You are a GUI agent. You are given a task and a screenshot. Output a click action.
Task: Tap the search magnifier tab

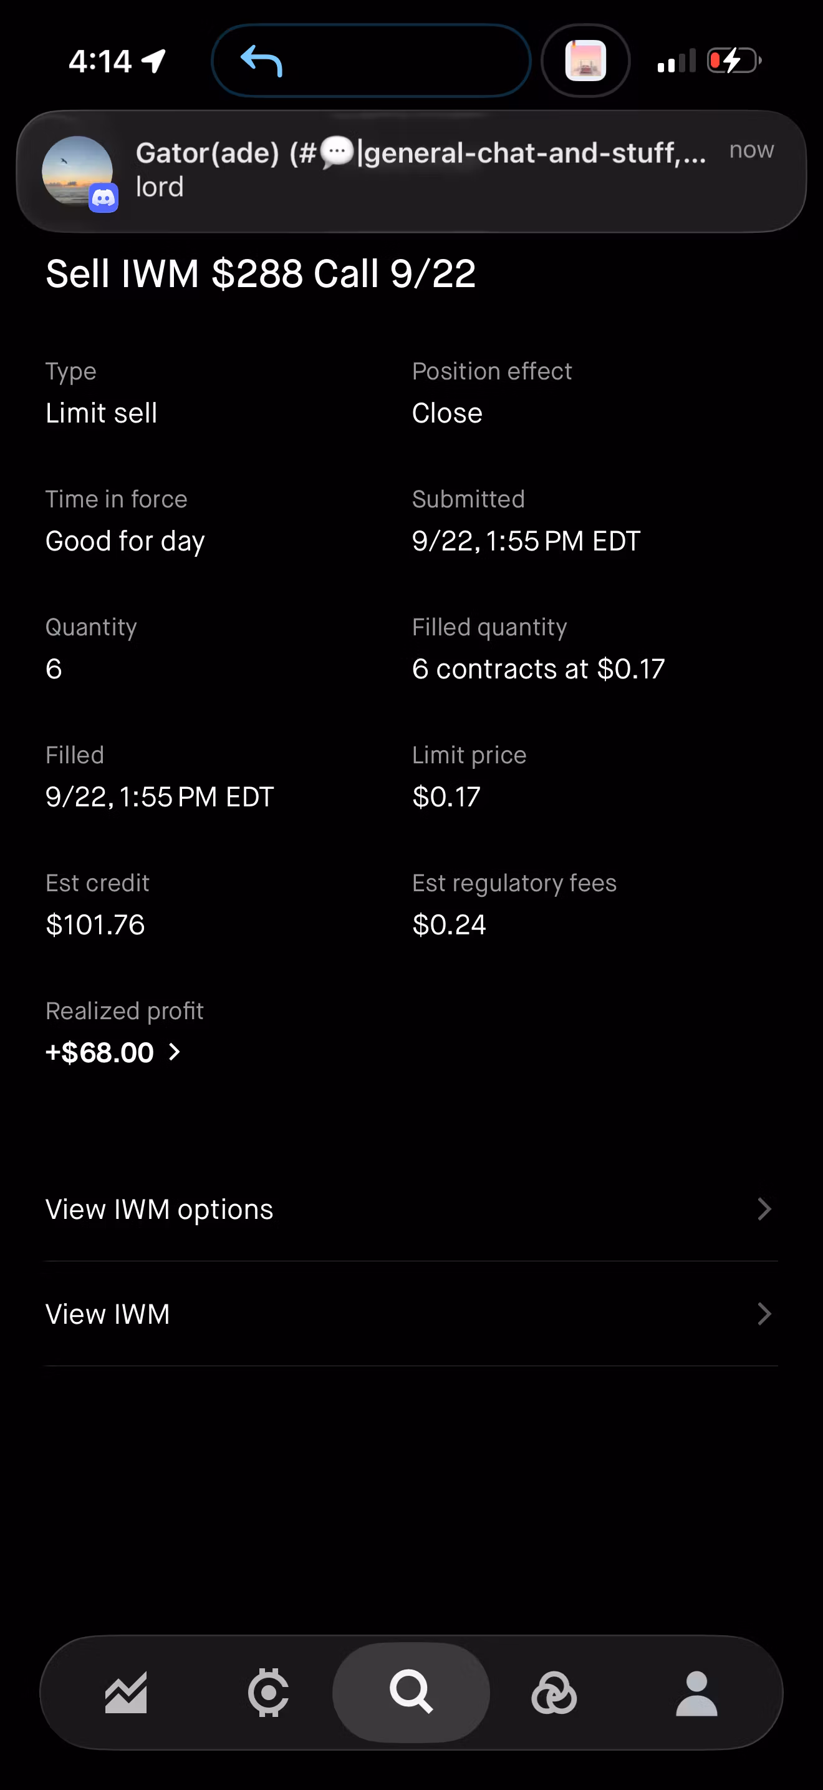point(412,1692)
